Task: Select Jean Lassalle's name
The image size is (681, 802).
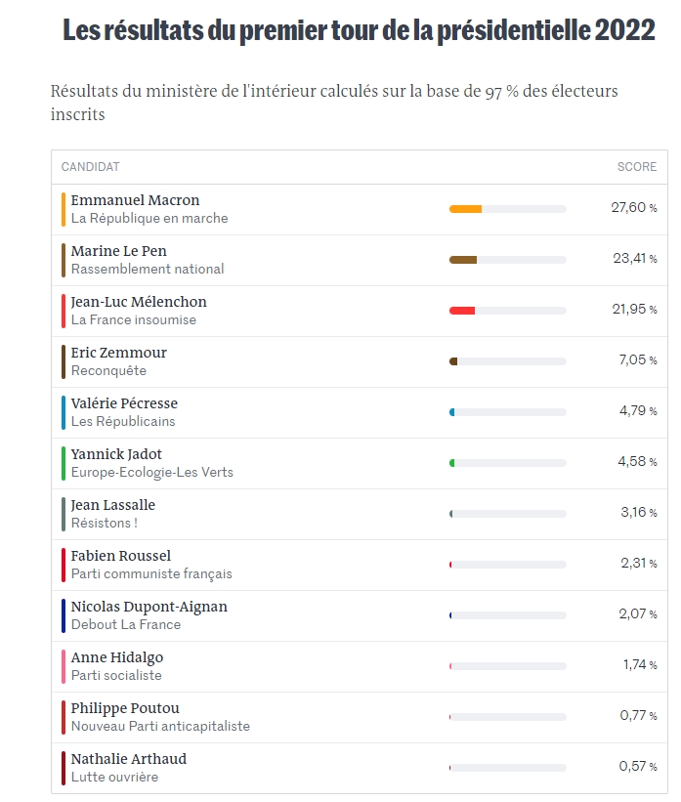Action: 113,505
